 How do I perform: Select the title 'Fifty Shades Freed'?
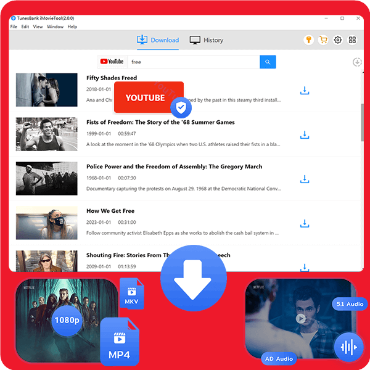point(112,78)
